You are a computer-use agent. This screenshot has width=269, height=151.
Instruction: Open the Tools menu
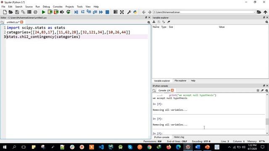[x=79, y=7]
